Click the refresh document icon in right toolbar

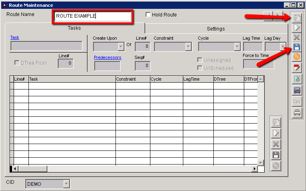point(297,79)
